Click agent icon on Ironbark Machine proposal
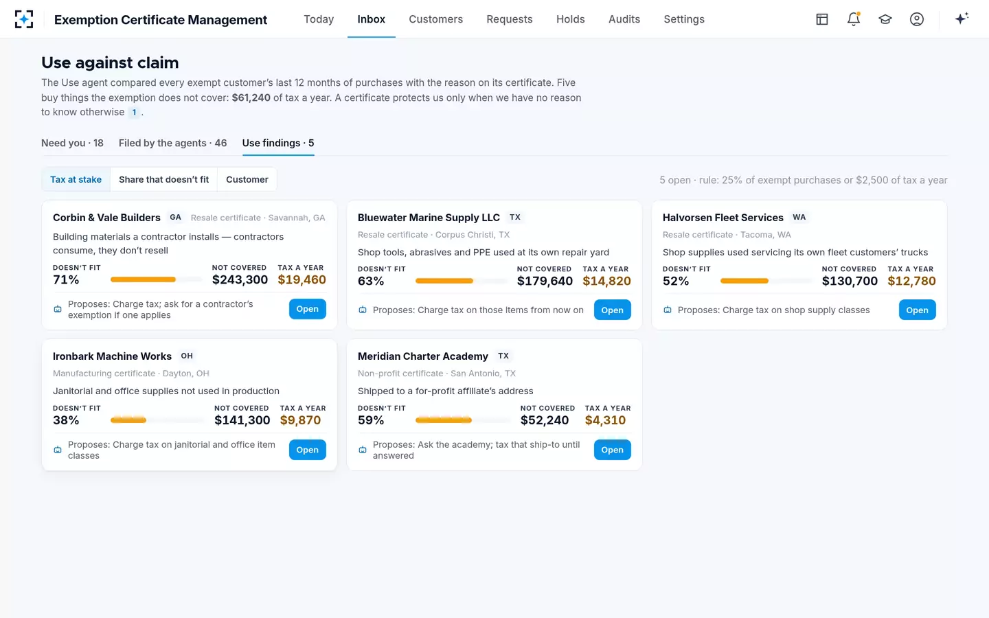This screenshot has width=989, height=618. click(58, 450)
